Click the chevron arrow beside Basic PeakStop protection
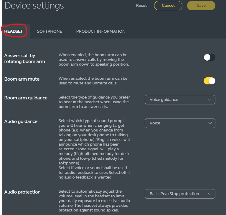Screen dimensions: 226x215 pyautogui.click(x=210, y=194)
